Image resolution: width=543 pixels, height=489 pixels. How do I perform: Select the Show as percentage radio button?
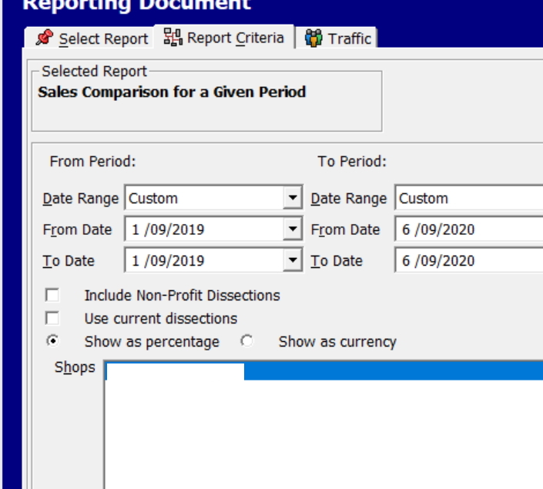point(52,341)
